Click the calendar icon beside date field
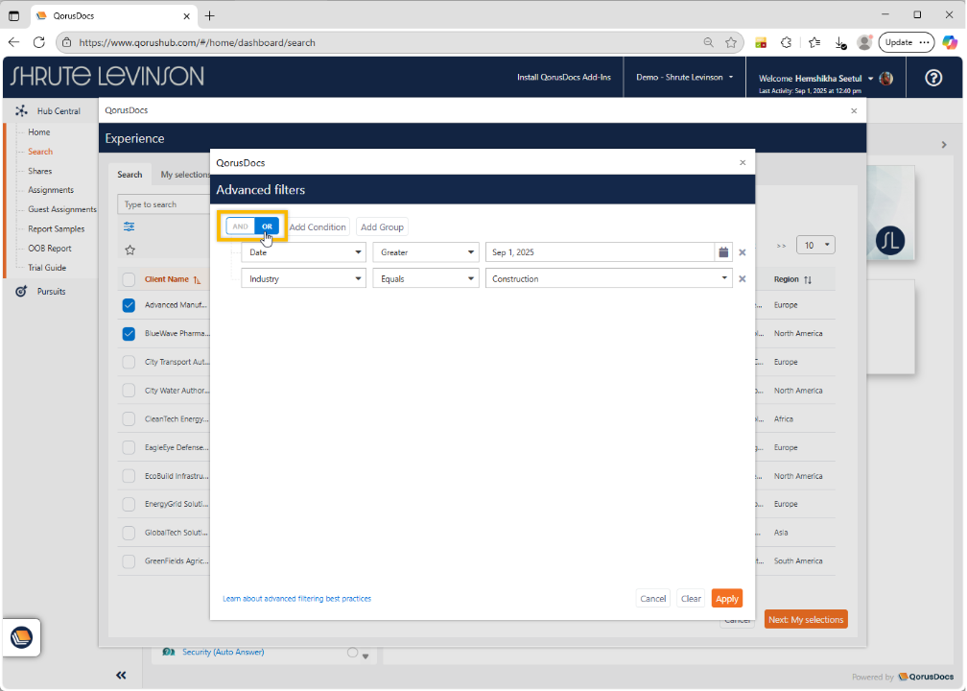The width and height of the screenshot is (967, 691). point(722,252)
